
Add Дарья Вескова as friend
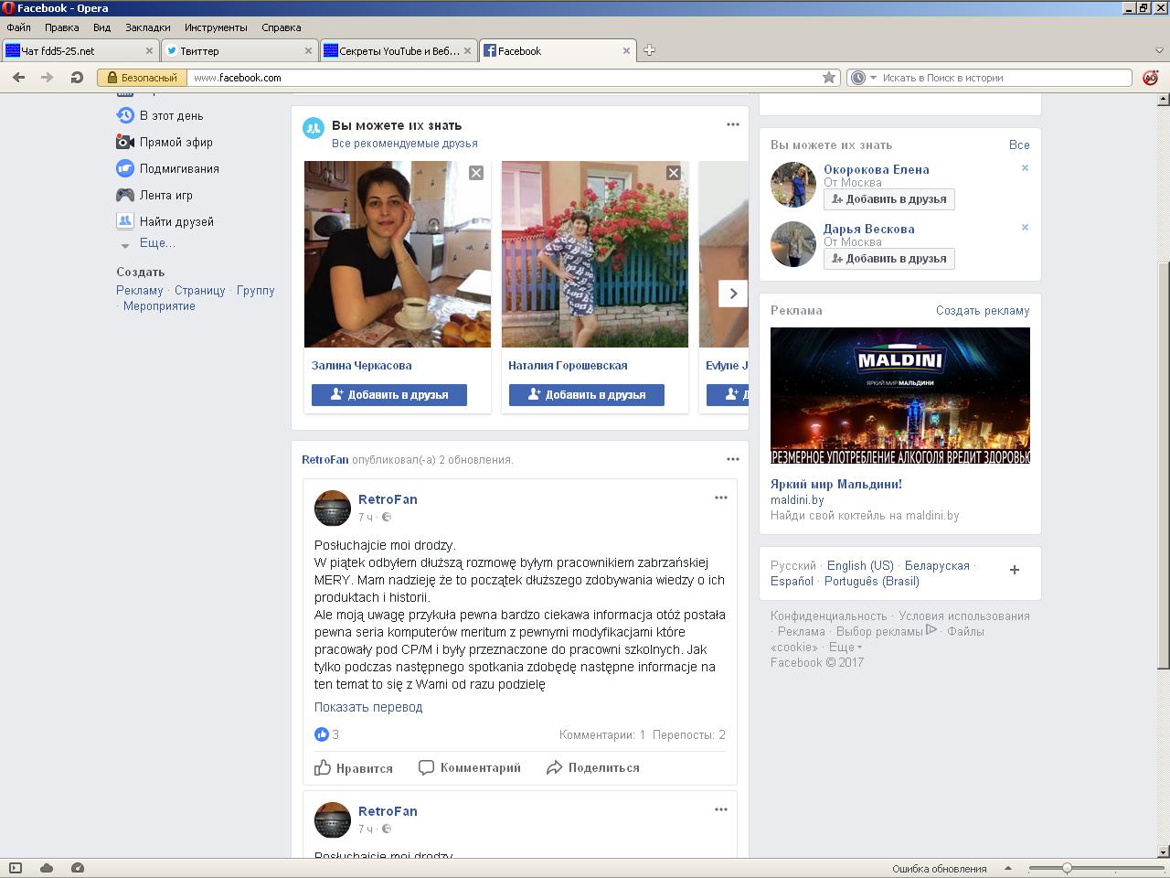[x=889, y=259]
